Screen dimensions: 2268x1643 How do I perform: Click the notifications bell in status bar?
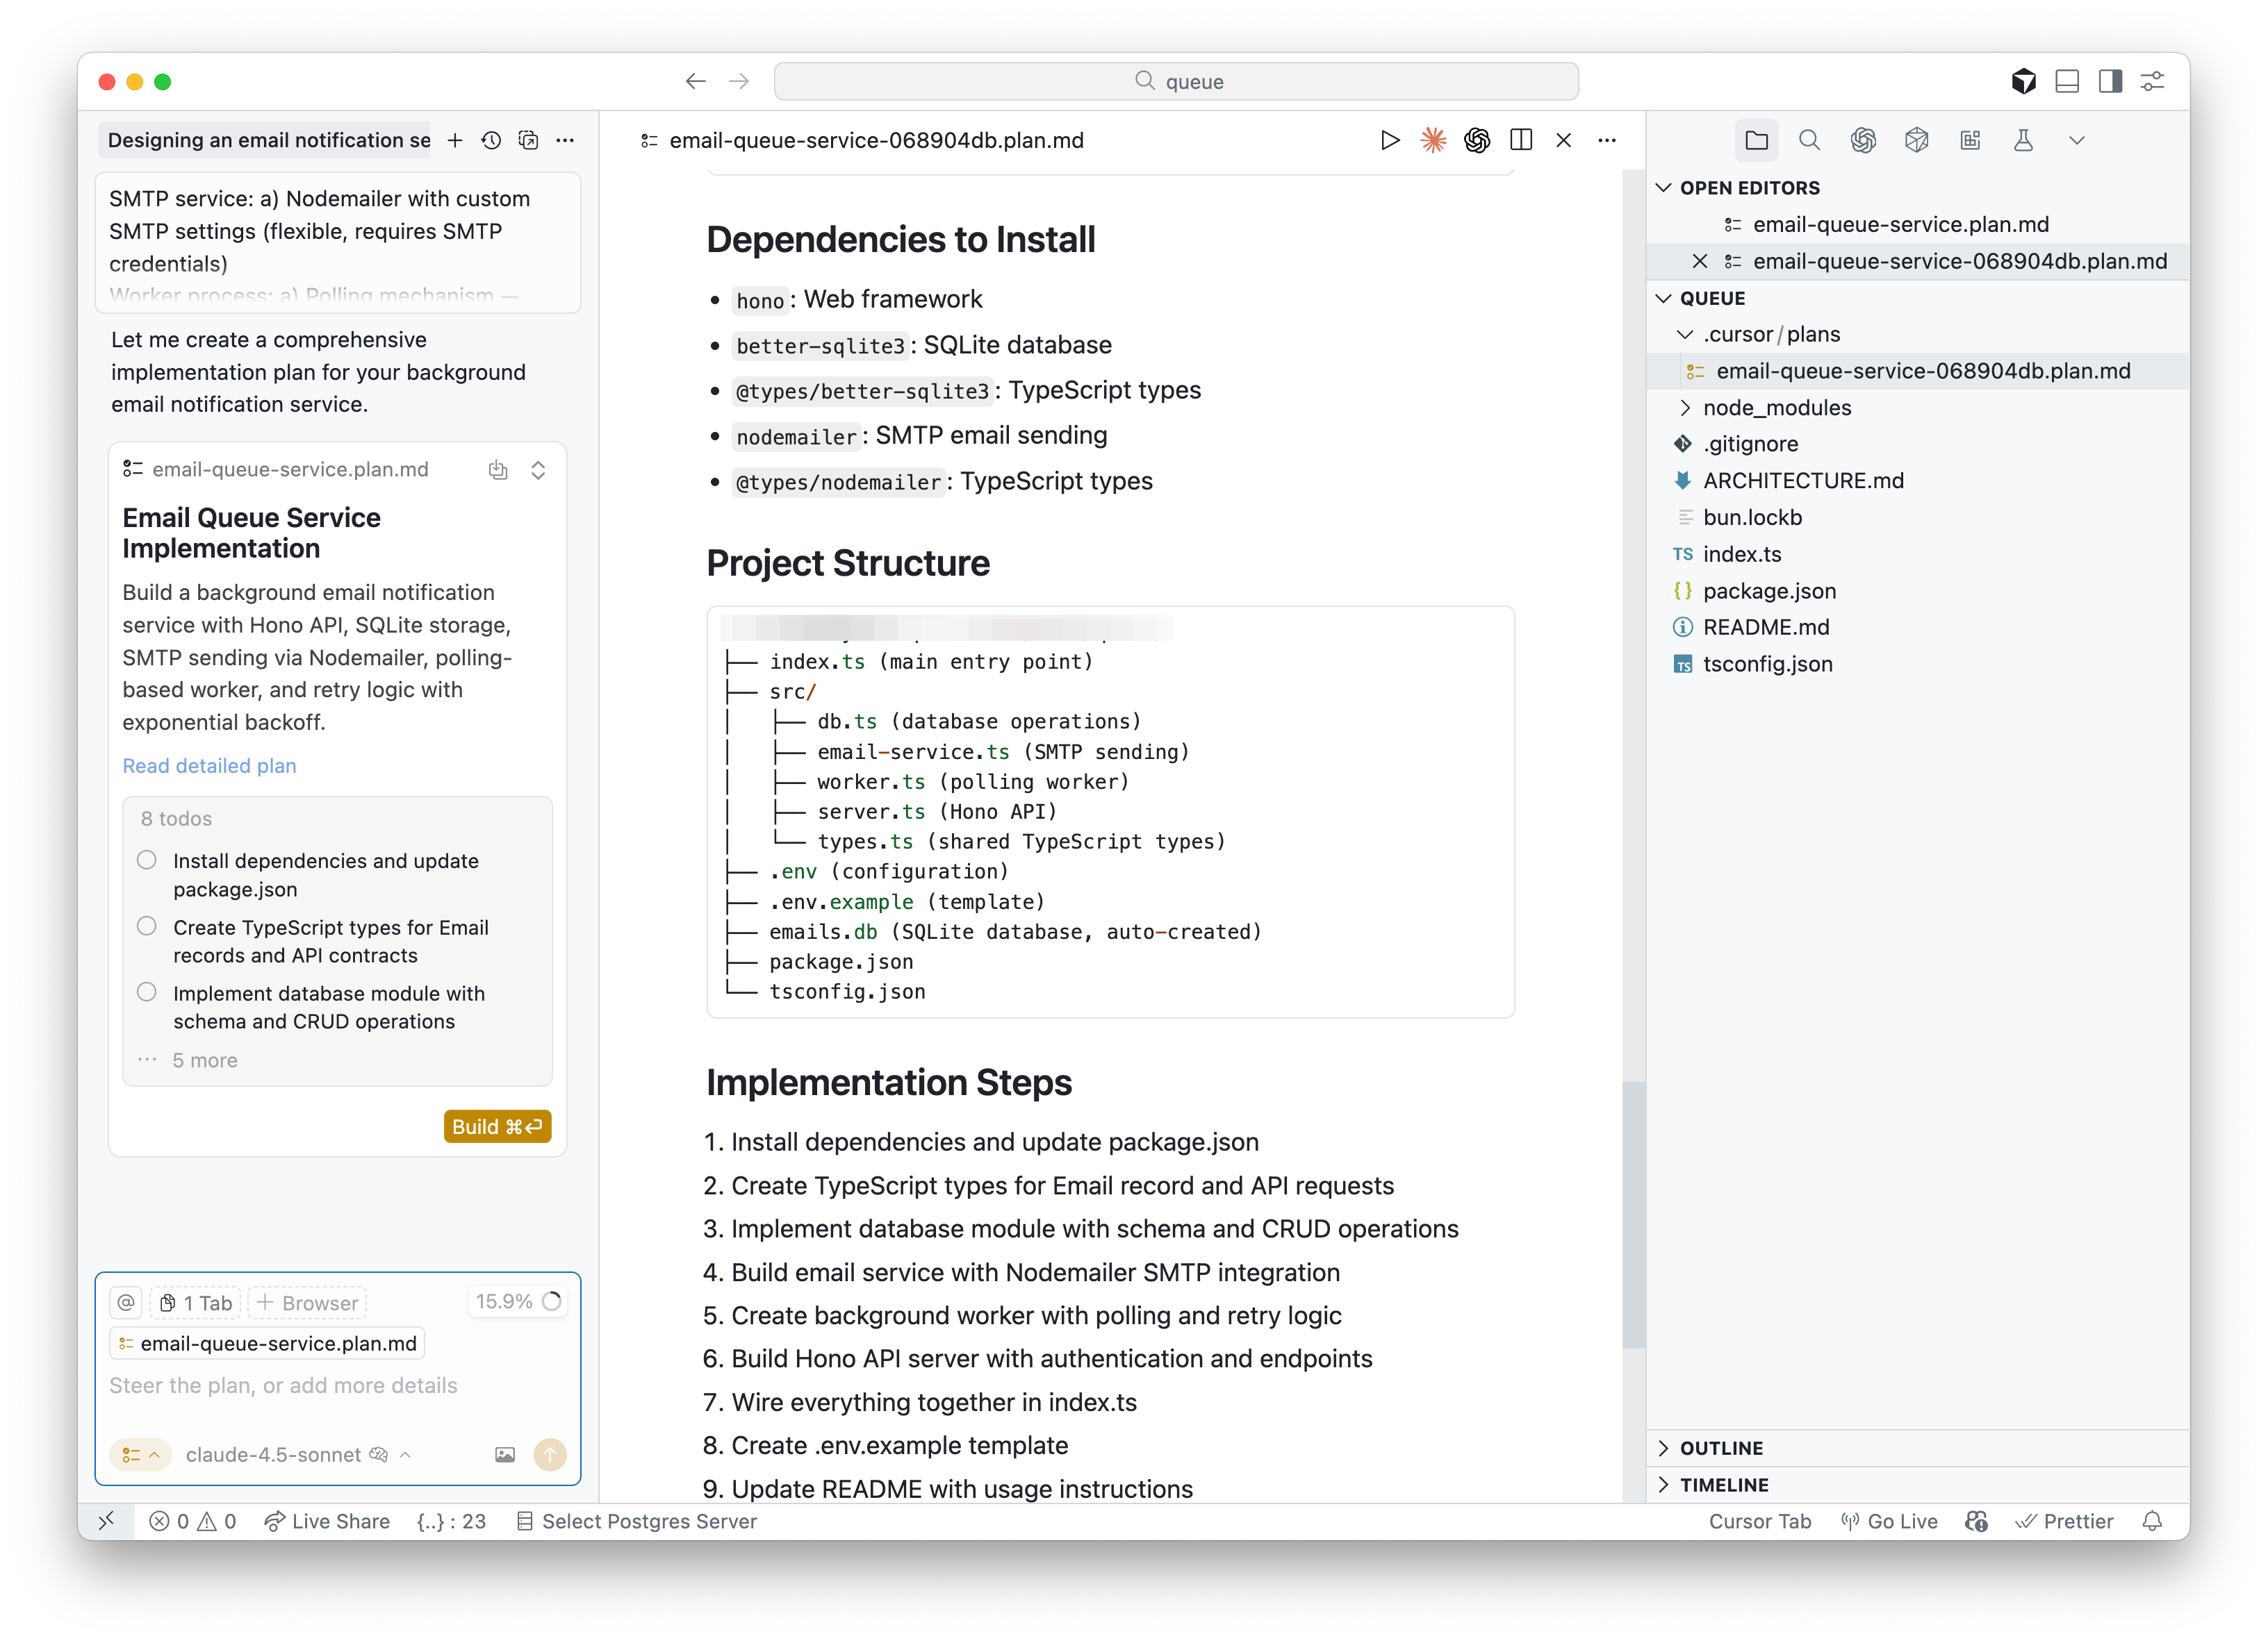[2152, 1521]
